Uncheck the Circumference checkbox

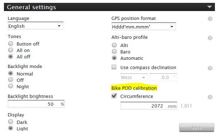pyautogui.click(x=114, y=96)
